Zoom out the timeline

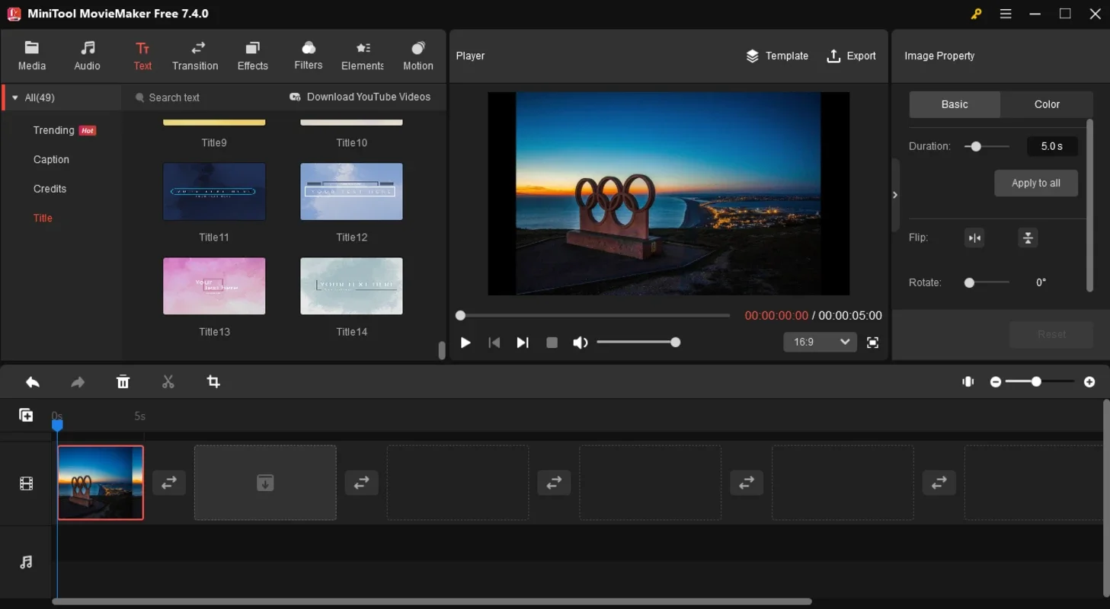point(996,382)
